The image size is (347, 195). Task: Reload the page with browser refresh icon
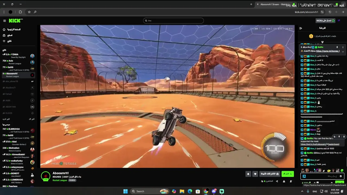point(330,12)
